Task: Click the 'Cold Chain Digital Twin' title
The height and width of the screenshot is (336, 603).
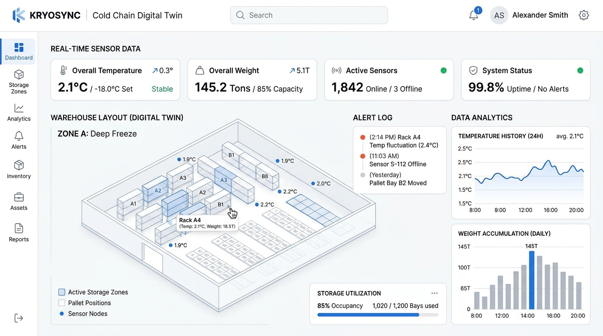Action: [137, 15]
